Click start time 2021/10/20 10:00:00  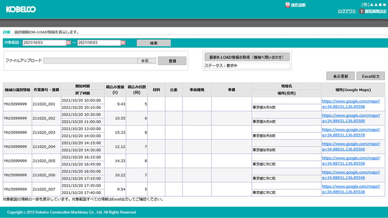[x=81, y=100]
